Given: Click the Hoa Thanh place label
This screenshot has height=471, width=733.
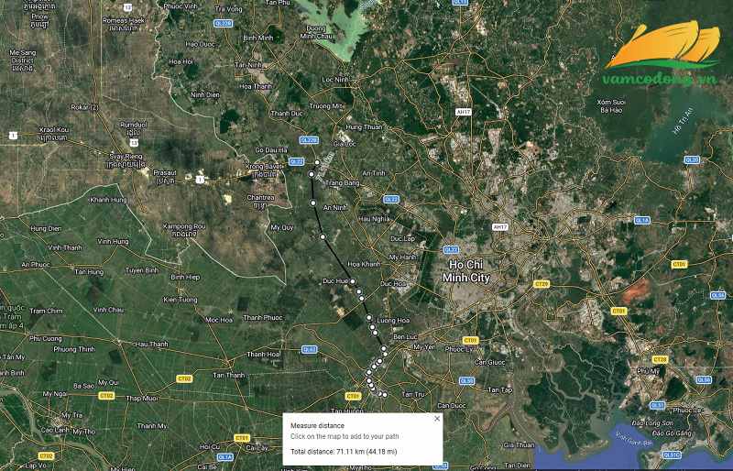Looking at the screenshot, I should coord(256,86).
